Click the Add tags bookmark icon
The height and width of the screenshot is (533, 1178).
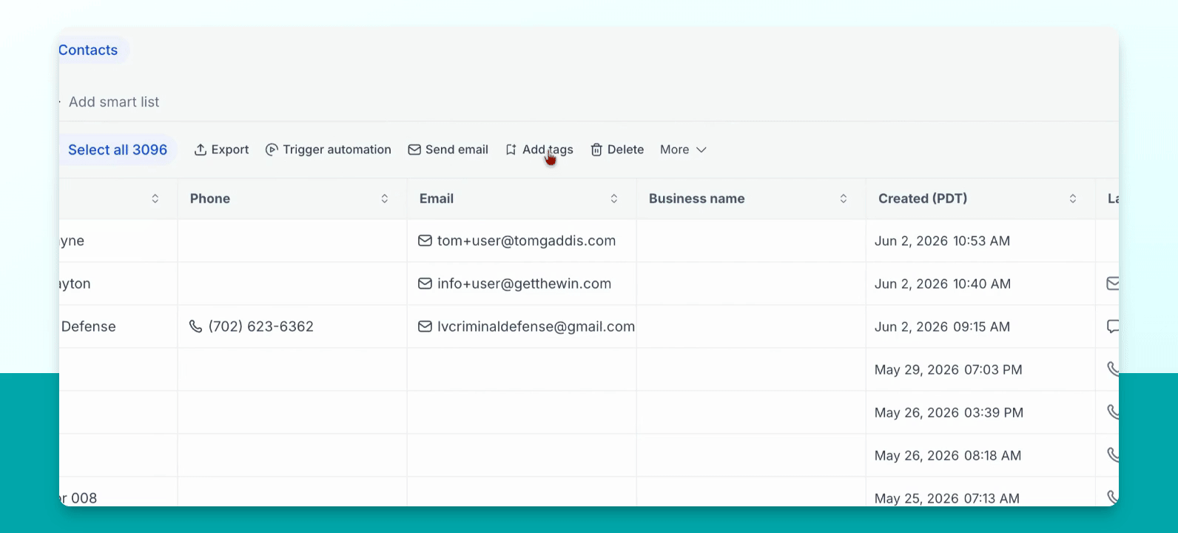(x=511, y=150)
